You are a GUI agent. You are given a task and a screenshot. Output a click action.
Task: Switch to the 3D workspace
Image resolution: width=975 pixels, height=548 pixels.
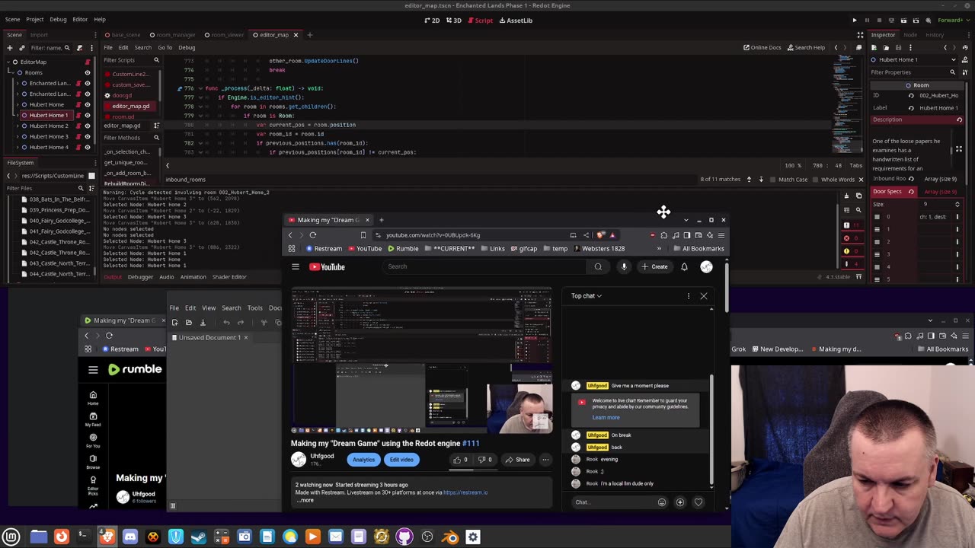pos(454,21)
